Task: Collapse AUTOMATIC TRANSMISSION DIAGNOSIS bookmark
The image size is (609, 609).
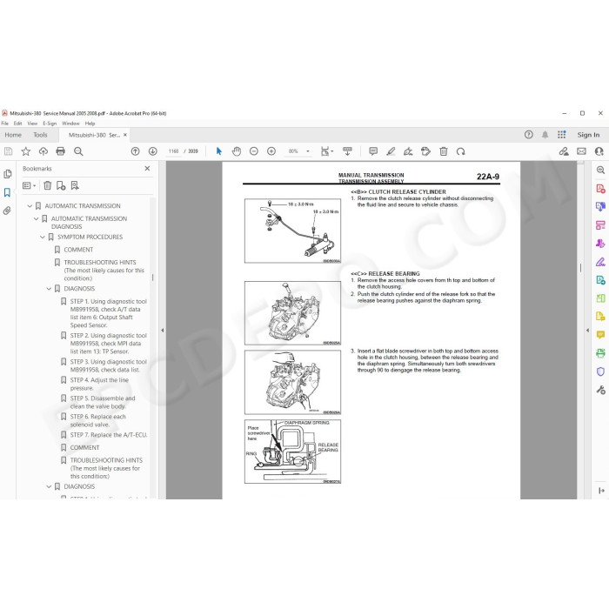Action: 37,218
